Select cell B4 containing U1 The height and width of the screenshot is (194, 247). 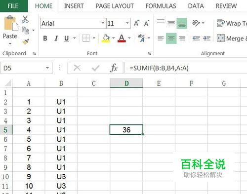[61, 120]
